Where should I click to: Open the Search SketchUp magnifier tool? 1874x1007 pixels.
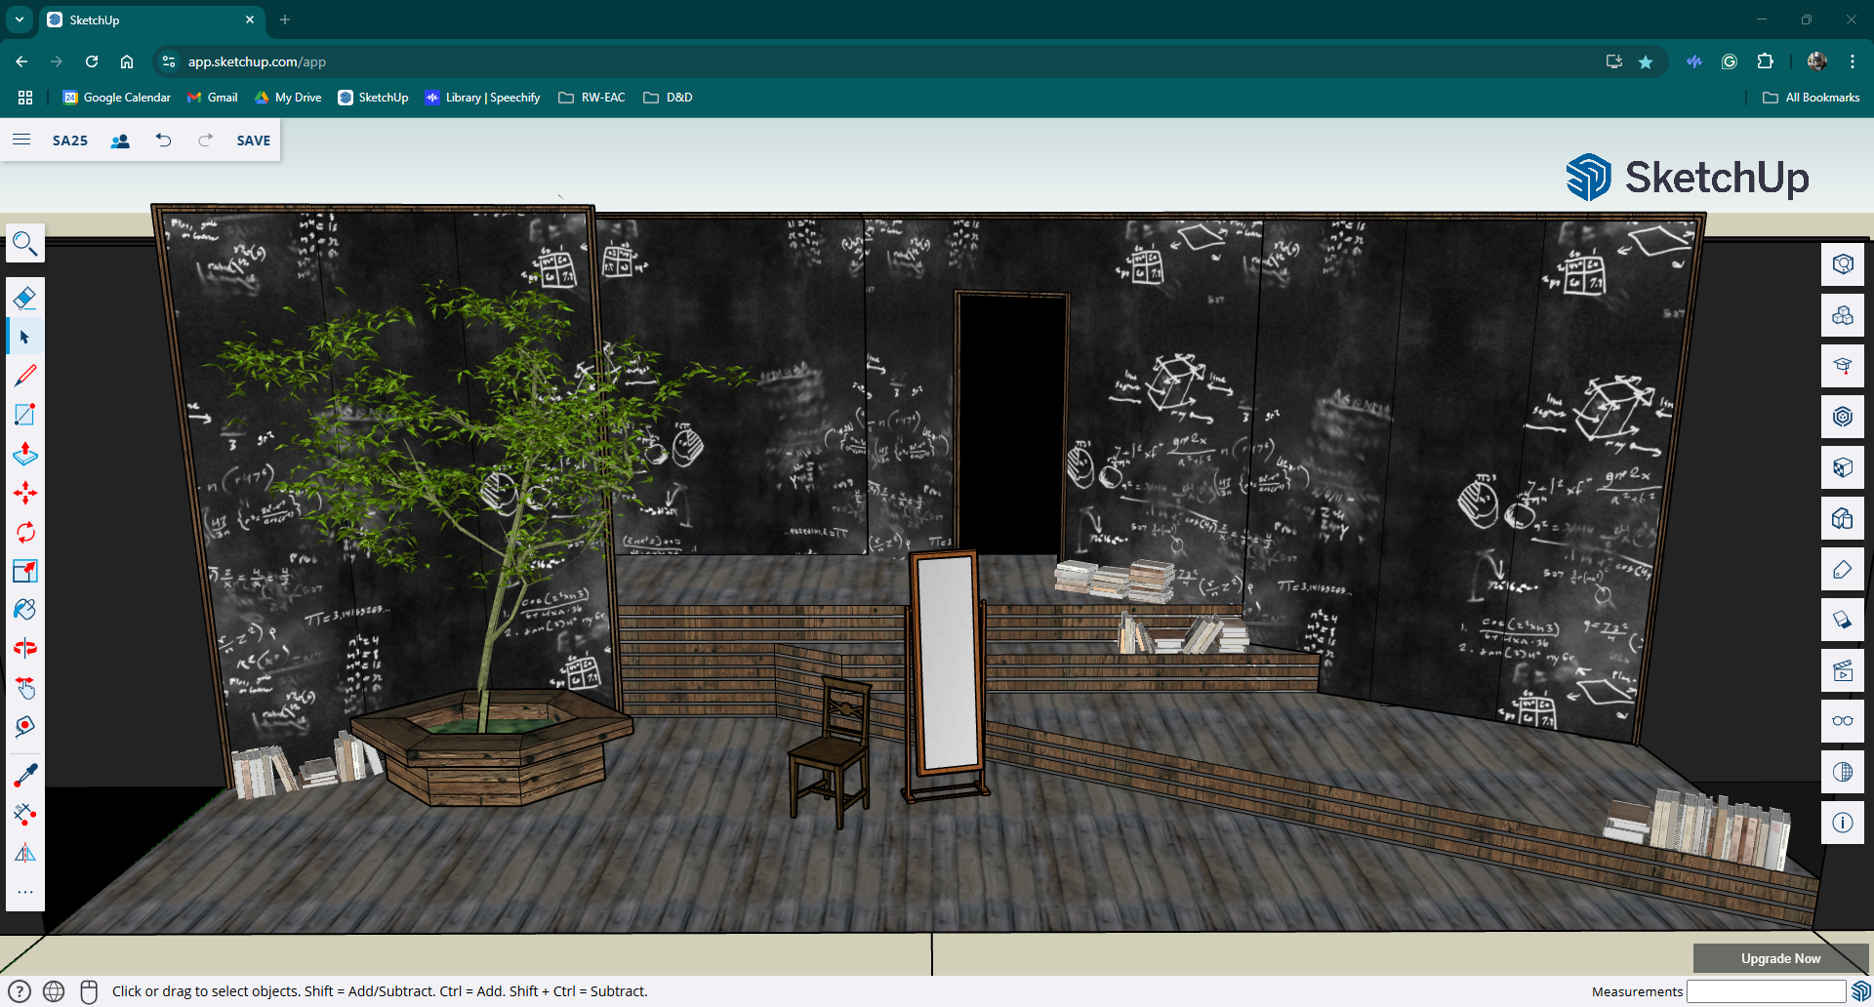(x=25, y=244)
